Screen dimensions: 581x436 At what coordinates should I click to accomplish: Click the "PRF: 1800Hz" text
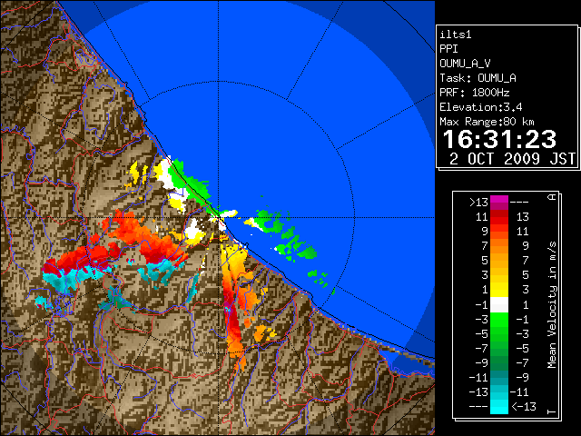[475, 93]
